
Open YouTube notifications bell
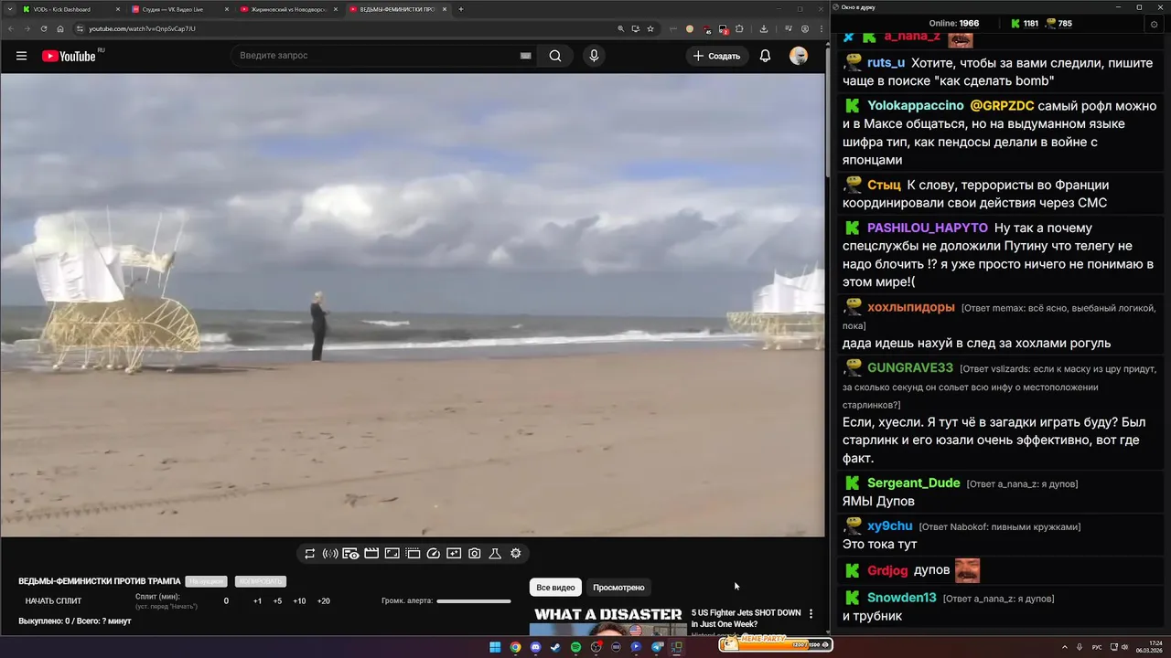(766, 56)
